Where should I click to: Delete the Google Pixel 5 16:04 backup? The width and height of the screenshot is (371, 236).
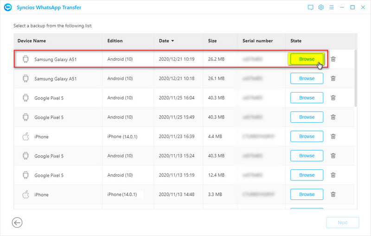point(333,98)
